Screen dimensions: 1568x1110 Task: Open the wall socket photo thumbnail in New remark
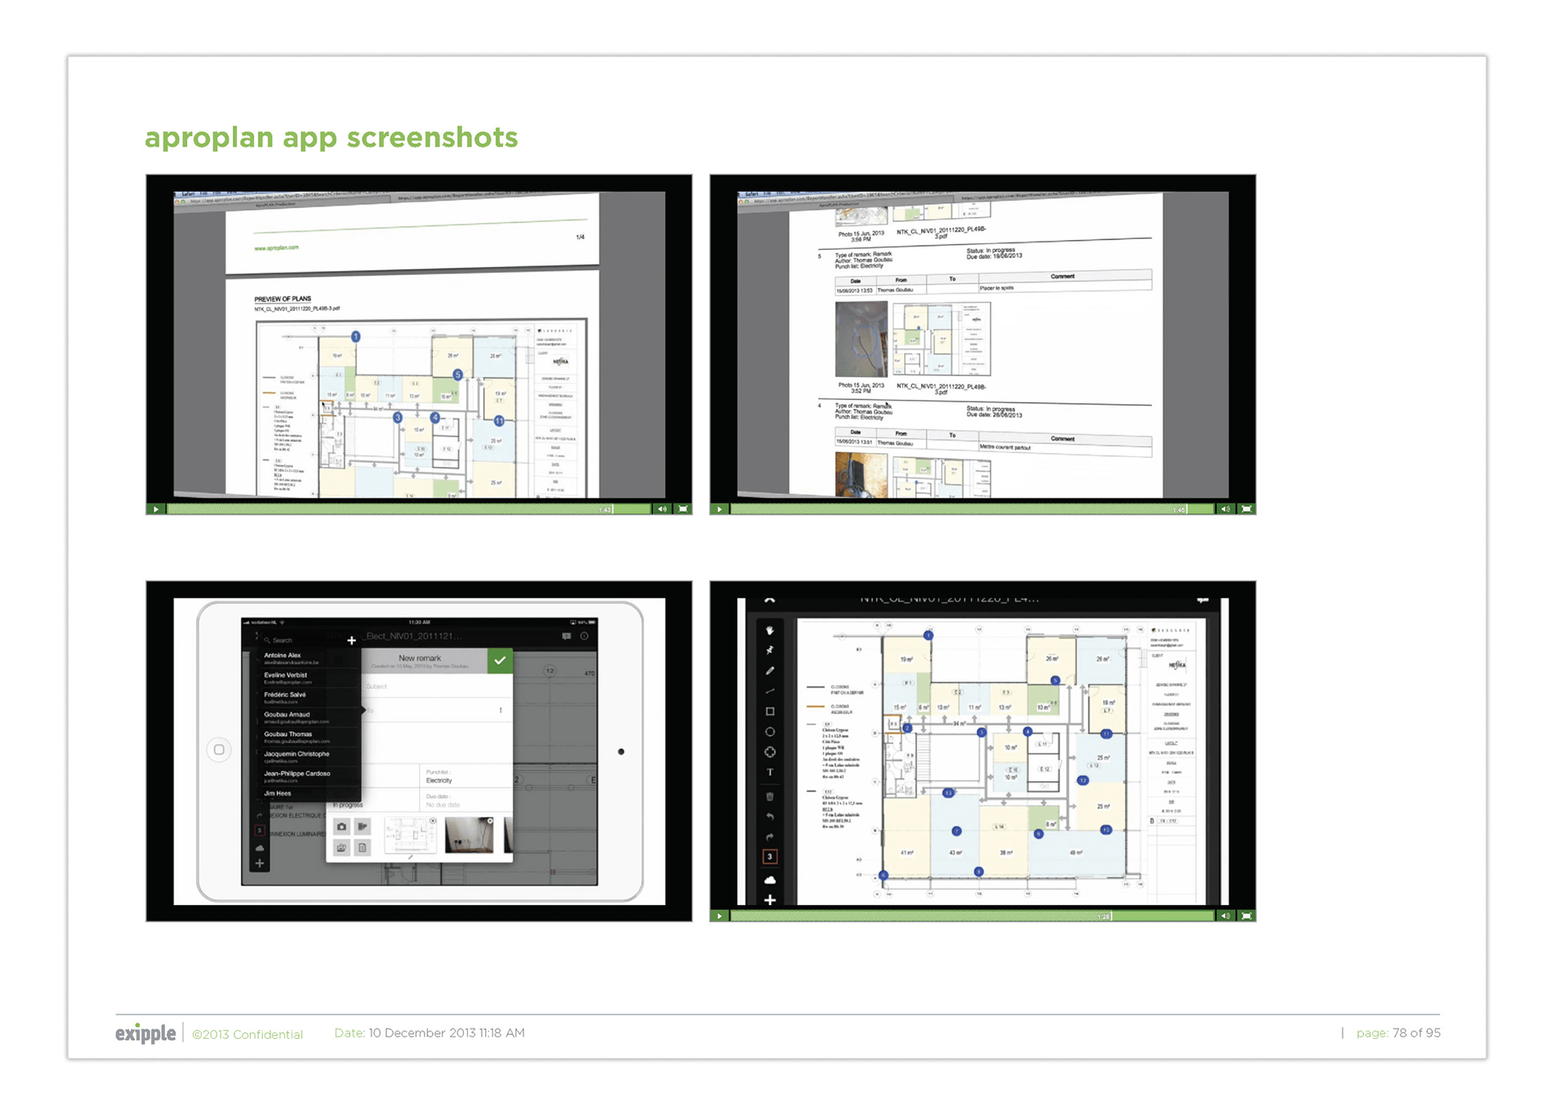(x=469, y=837)
